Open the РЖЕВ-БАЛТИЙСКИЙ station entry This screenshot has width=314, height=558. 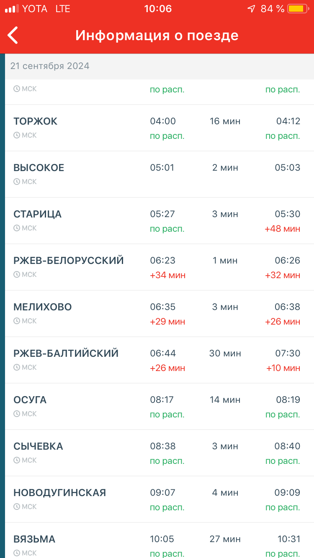tap(66, 353)
